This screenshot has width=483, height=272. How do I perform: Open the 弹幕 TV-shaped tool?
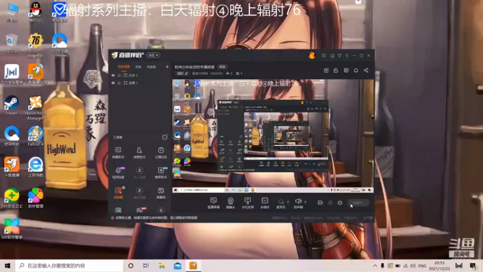point(161,193)
